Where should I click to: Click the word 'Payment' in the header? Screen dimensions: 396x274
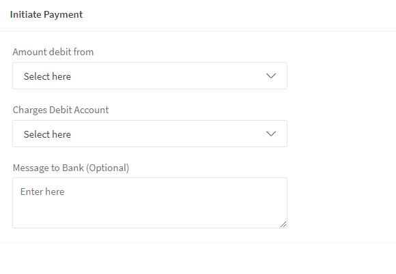pos(63,14)
